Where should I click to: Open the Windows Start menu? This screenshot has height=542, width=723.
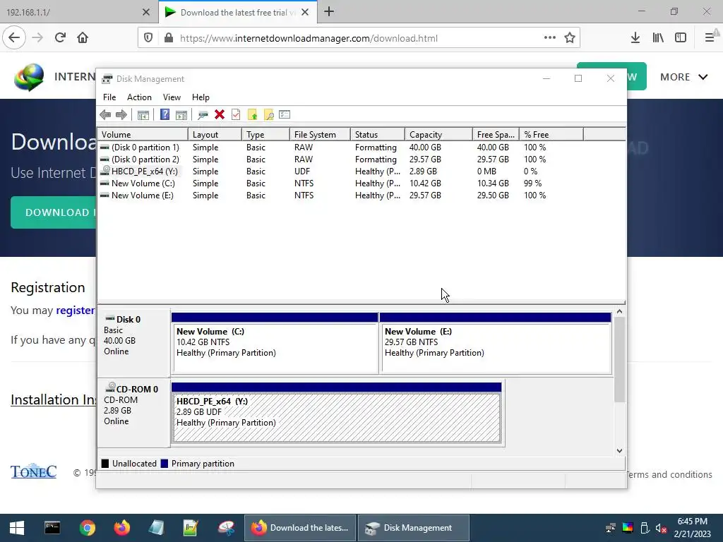17,528
